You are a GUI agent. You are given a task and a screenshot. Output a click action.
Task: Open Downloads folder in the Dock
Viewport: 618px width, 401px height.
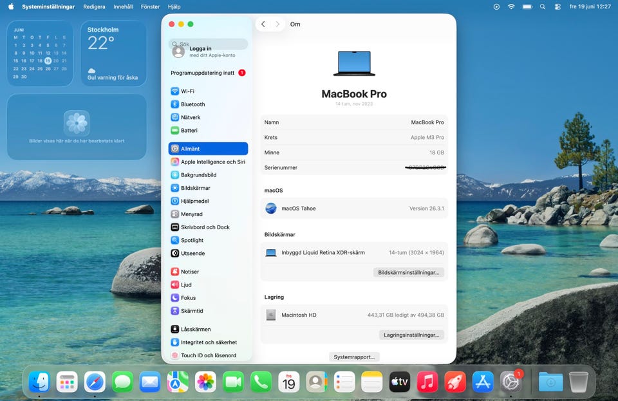(x=550, y=382)
